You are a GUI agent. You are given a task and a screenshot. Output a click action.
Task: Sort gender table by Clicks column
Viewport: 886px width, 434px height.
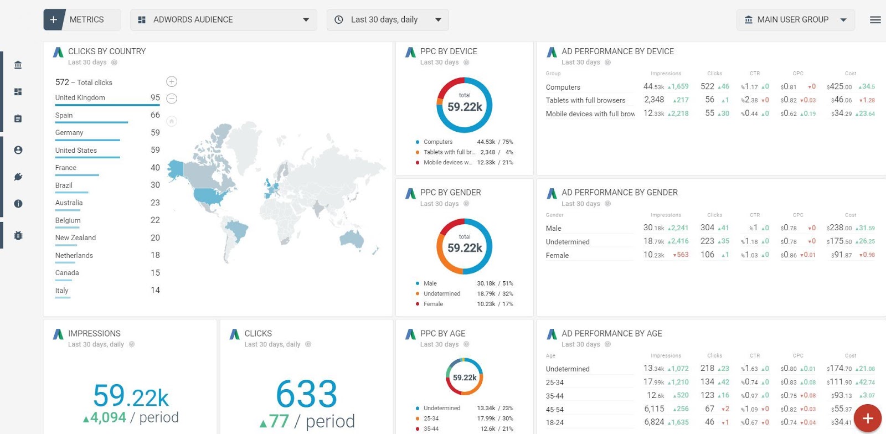(x=714, y=215)
